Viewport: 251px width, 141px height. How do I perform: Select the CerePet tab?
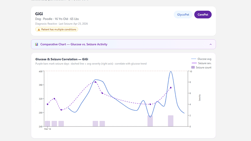coord(203,14)
